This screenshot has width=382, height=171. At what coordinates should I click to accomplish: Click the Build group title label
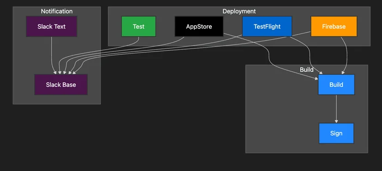(x=306, y=70)
